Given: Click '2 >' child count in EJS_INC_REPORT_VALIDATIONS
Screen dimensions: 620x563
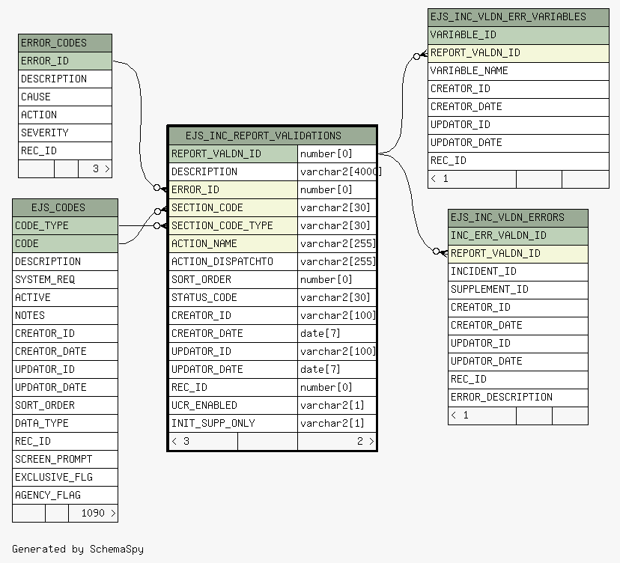Looking at the screenshot, I should point(337,441).
